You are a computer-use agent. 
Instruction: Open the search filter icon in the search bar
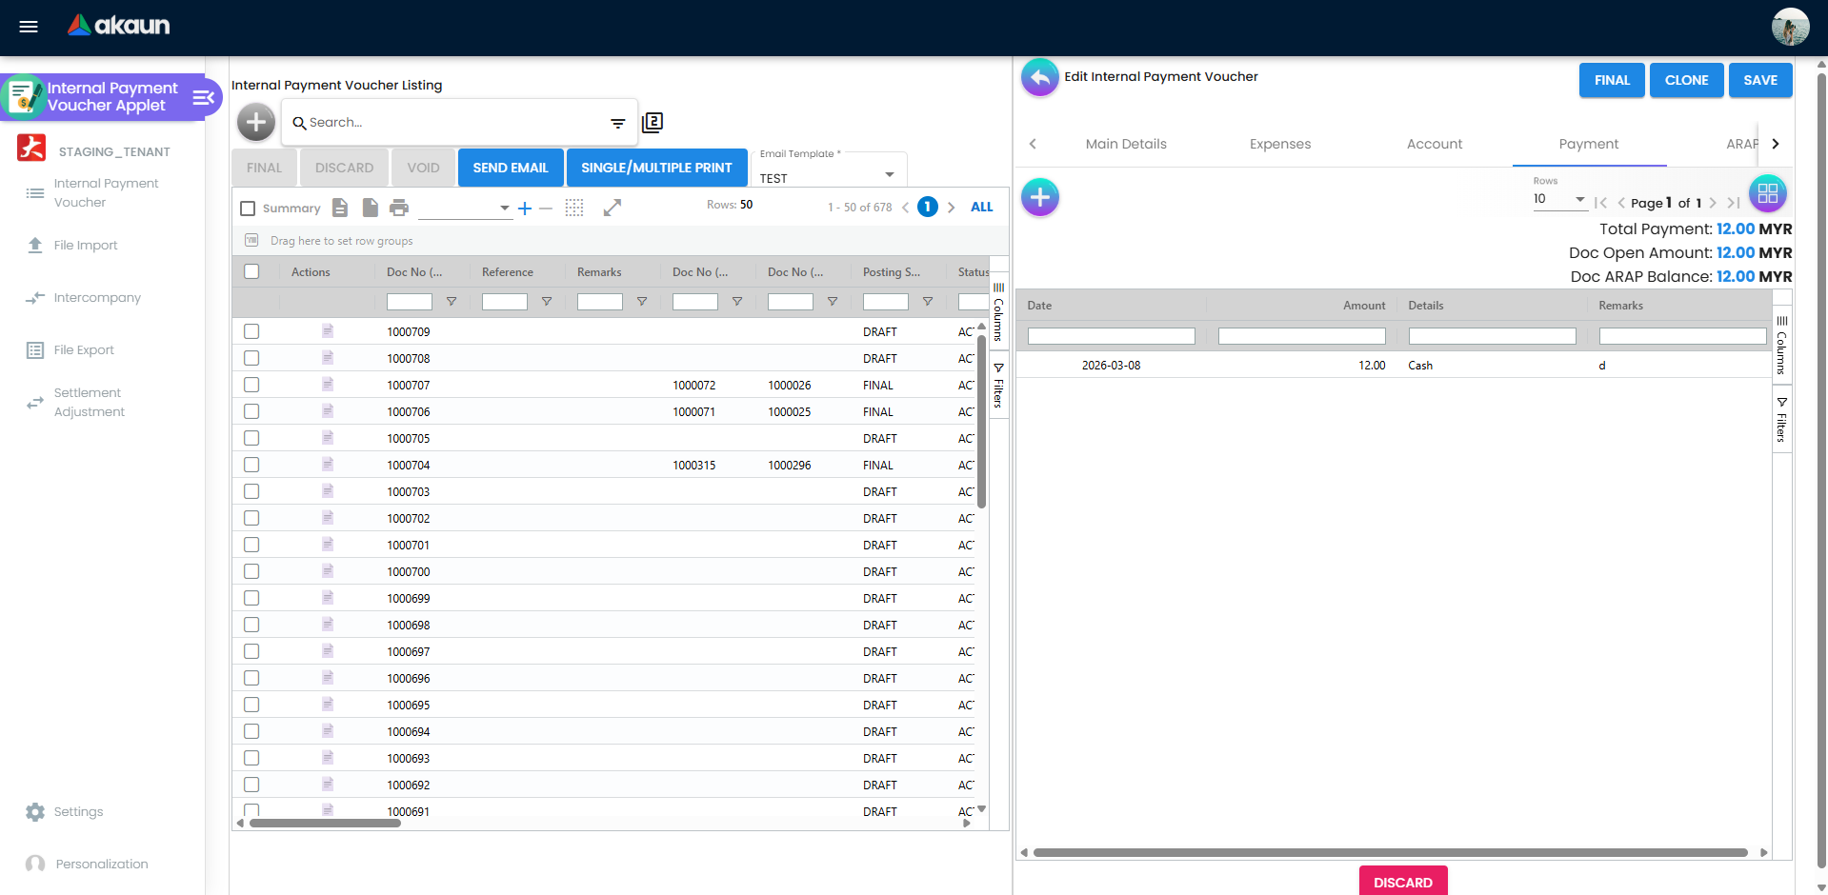[616, 123]
